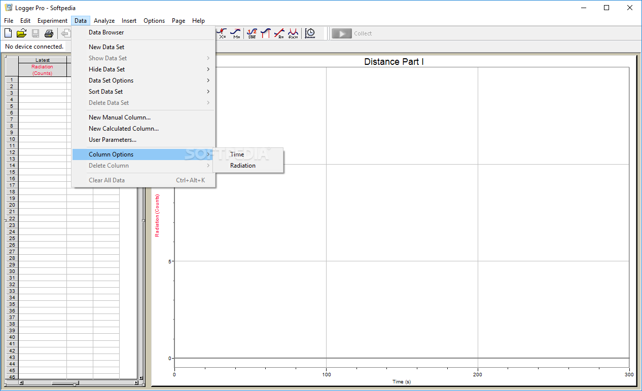Viewport: 642px width, 391px height.
Task: Open the Page menu
Action: tap(179, 21)
